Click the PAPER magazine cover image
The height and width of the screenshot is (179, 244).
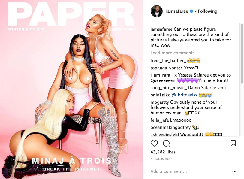pyautogui.click(x=72, y=89)
